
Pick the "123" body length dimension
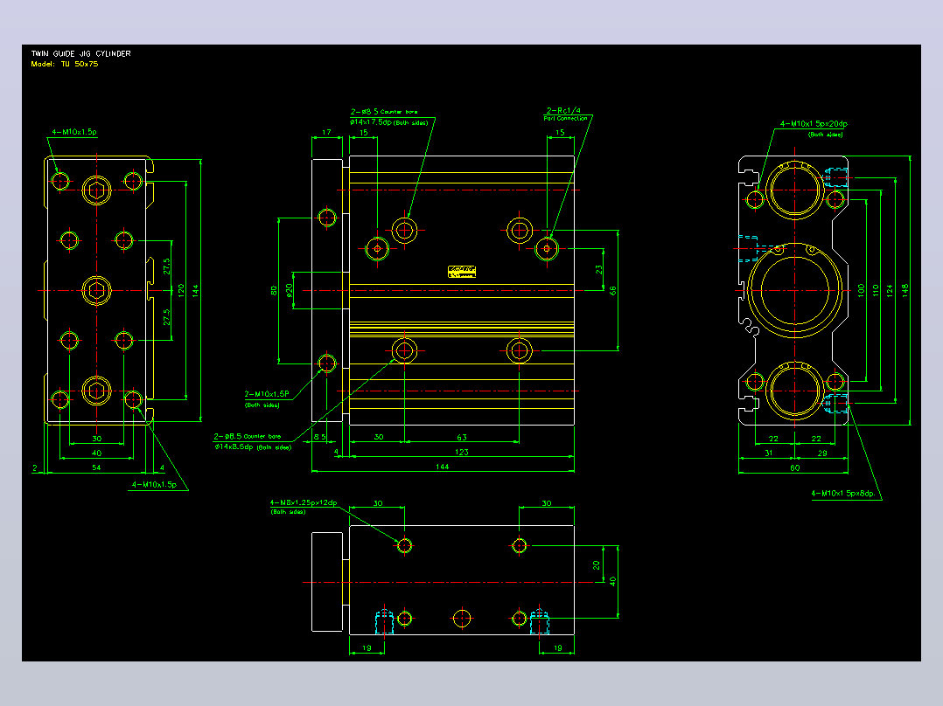(x=461, y=452)
